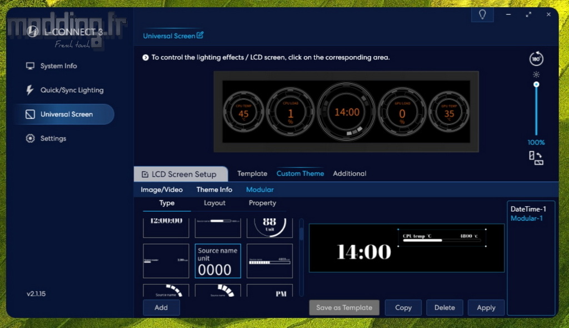Open the Additional tab
Viewport: 569px width, 328px height.
[350, 173]
